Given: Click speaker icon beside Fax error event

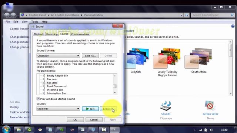Looking at the screenshot, I should [x=44, y=79].
